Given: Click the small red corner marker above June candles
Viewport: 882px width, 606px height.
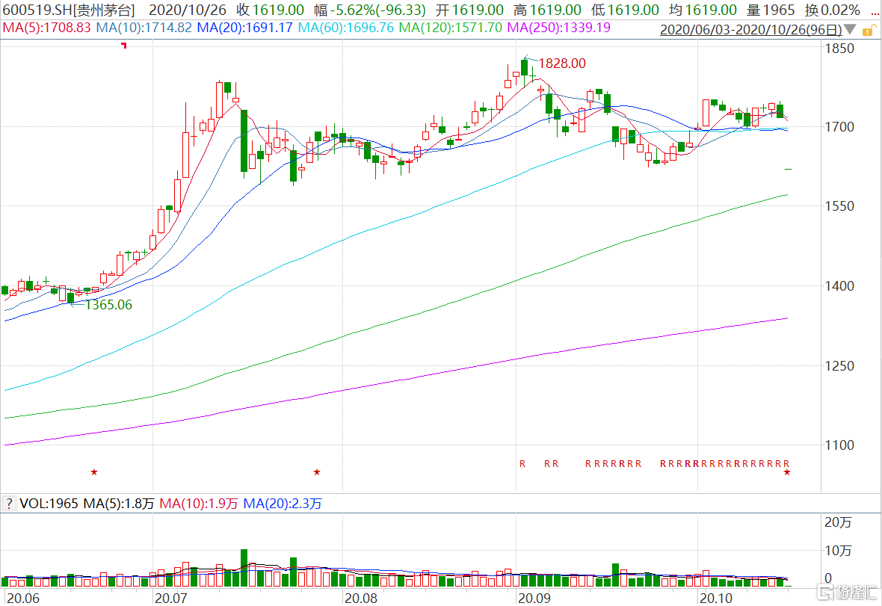Looking at the screenshot, I should tap(124, 46).
